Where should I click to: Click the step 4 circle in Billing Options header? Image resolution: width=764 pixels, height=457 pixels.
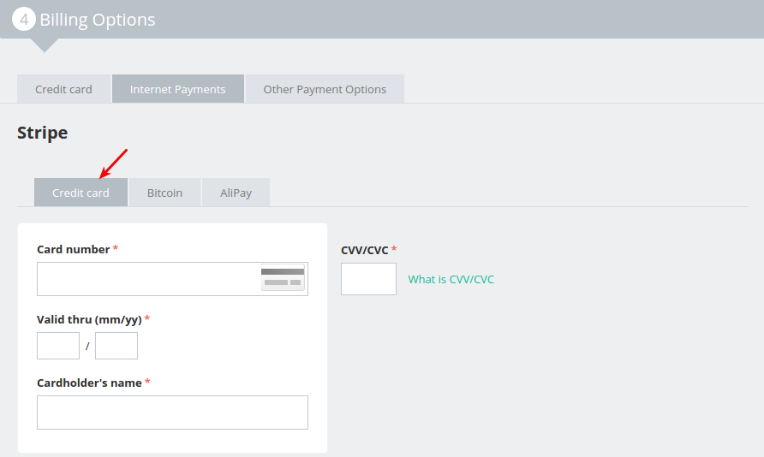(24, 20)
